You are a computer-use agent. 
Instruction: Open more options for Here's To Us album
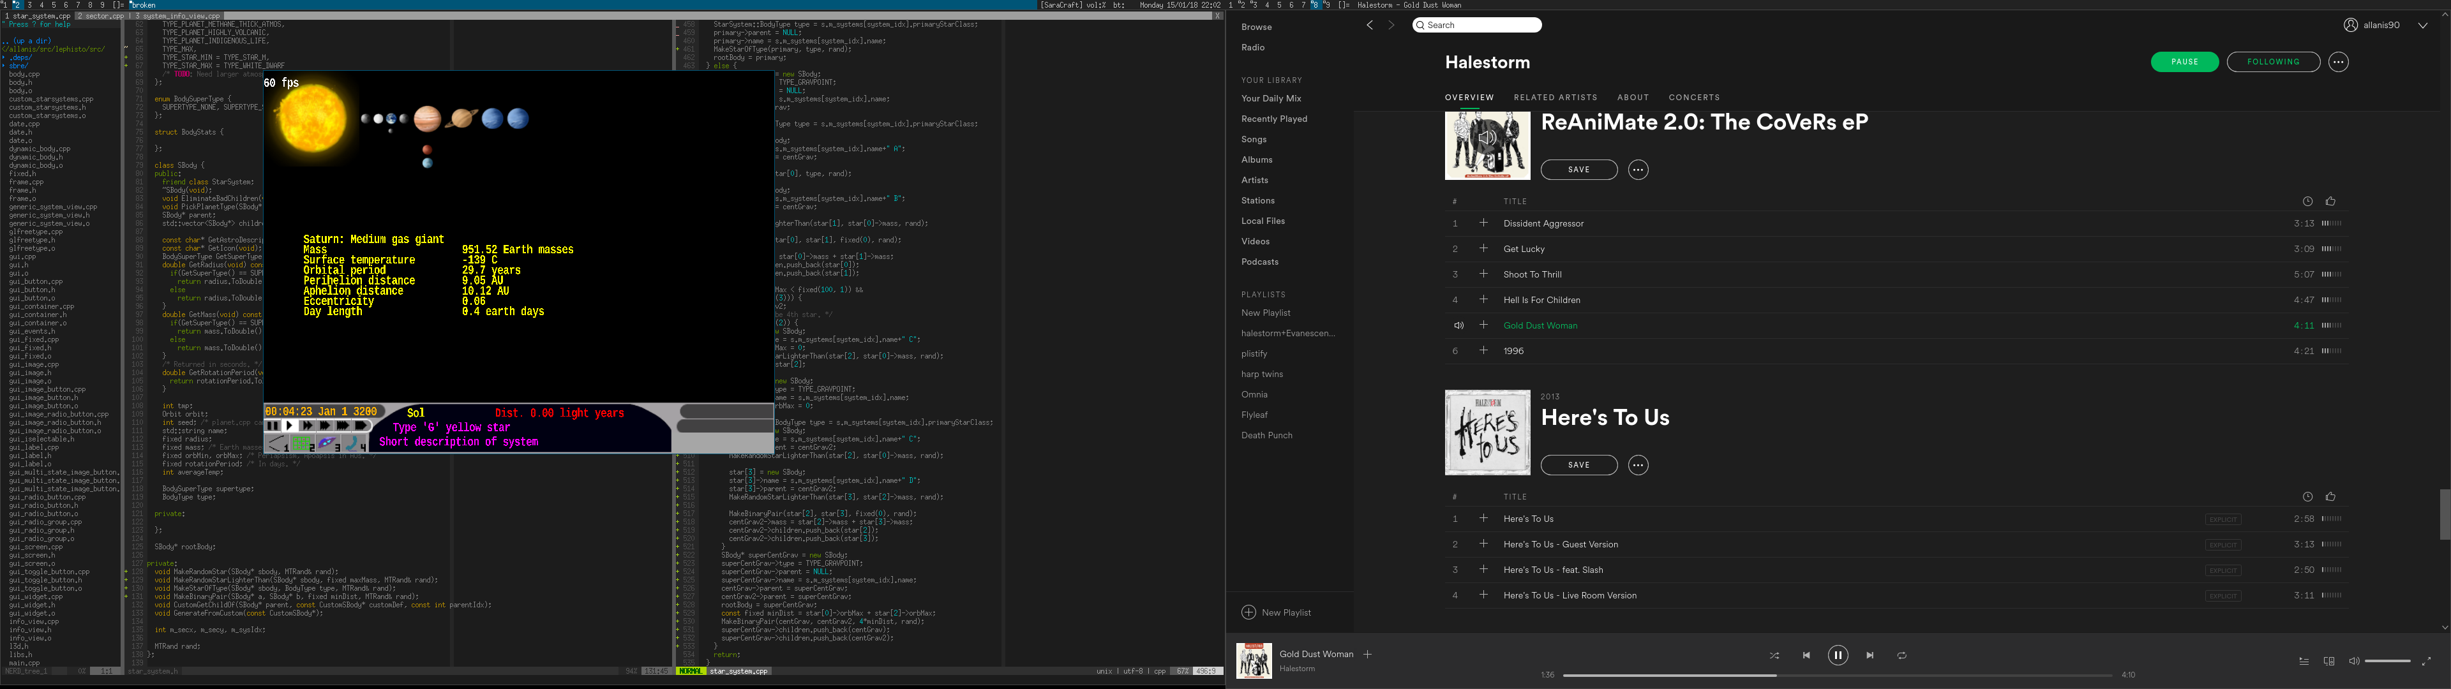[x=1637, y=465]
